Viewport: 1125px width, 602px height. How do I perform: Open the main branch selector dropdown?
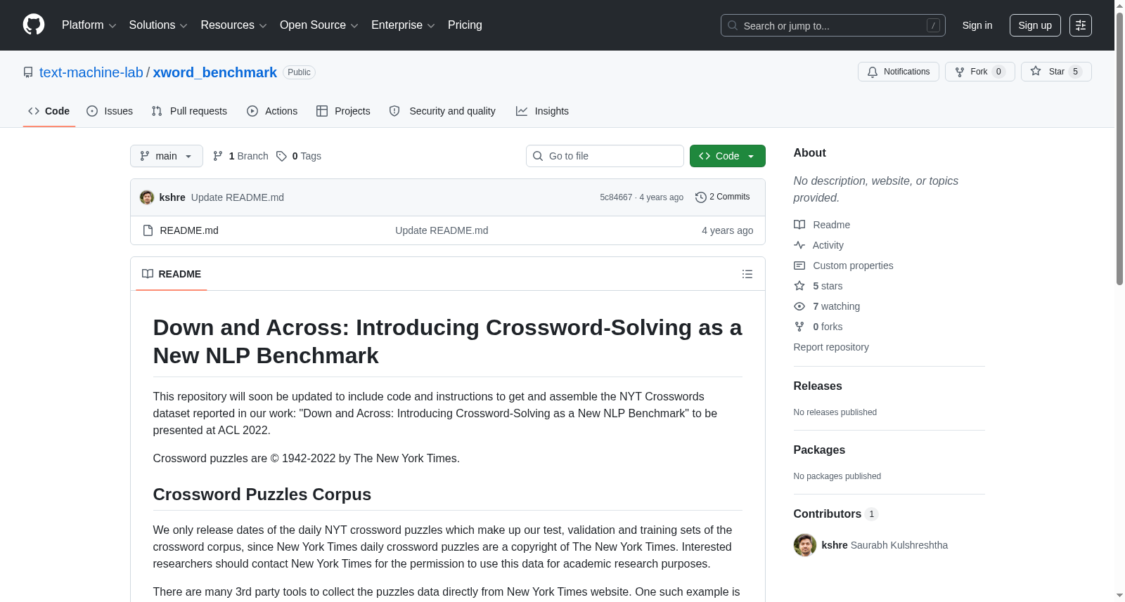point(167,156)
